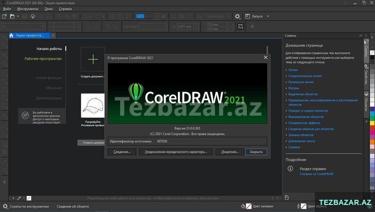Collapse the Советы docker with double-arrow icon
This screenshot has width=375, height=212.
point(360,35)
